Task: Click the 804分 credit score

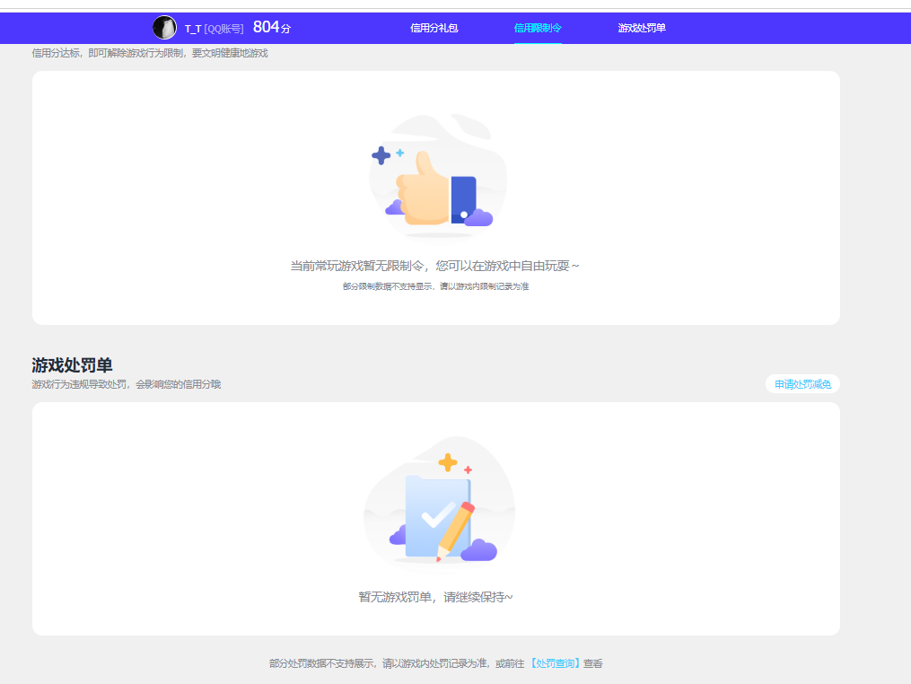Action: click(272, 27)
